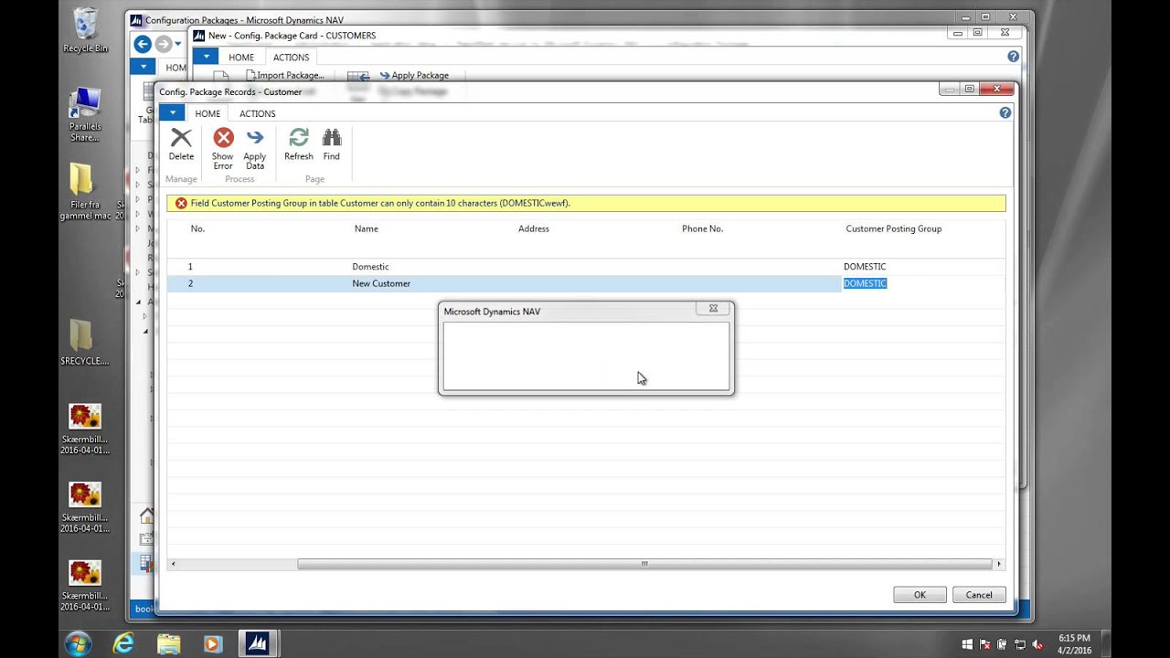Screen dimensions: 1170x658
Task: Click the Customer Posting Group column header
Action: coord(893,228)
